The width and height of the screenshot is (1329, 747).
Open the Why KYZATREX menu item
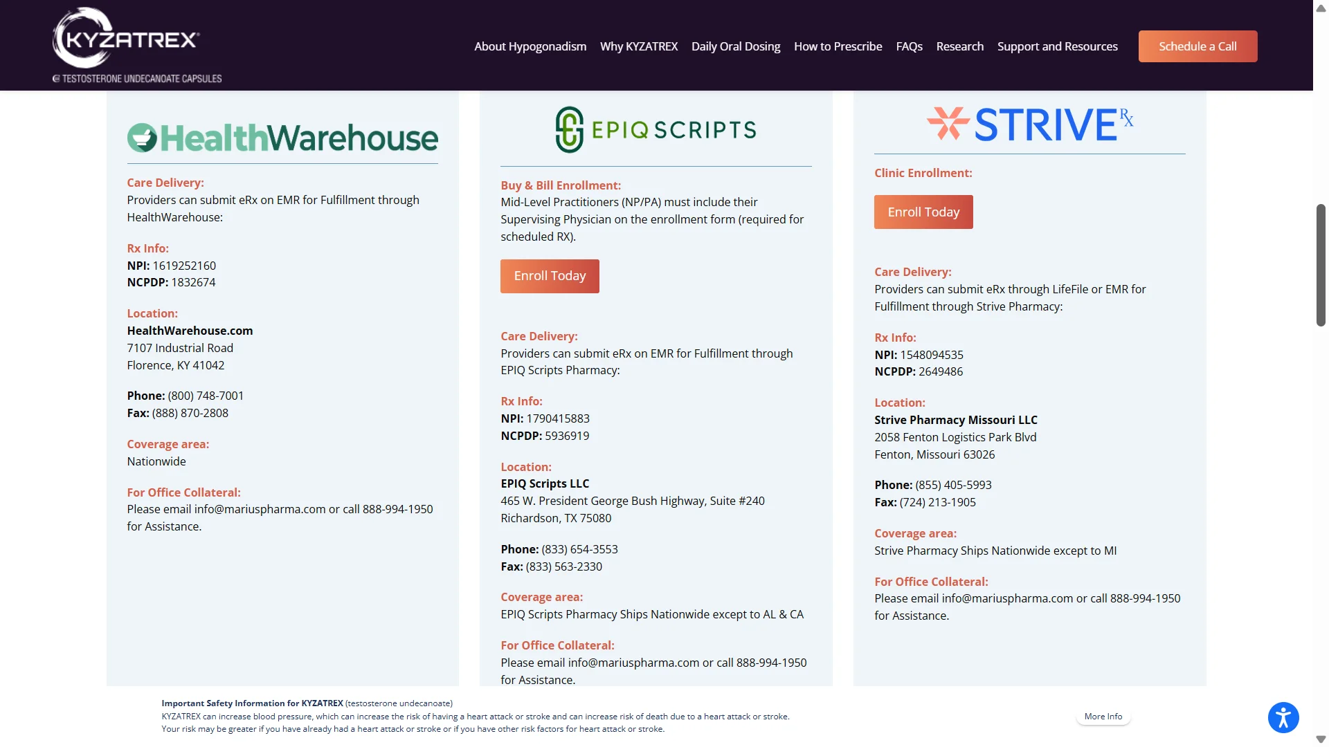[639, 46]
